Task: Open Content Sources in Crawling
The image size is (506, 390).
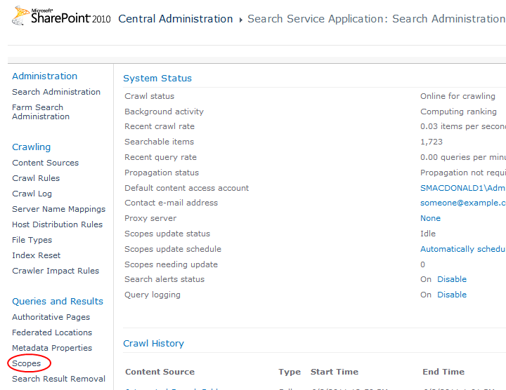Action: 46,163
